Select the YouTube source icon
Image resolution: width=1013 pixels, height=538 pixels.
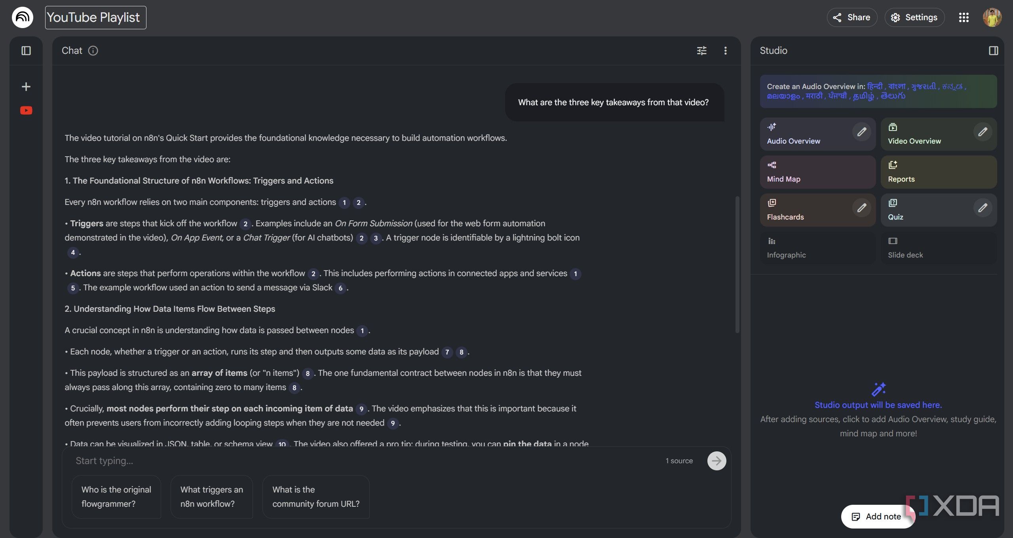pyautogui.click(x=26, y=110)
